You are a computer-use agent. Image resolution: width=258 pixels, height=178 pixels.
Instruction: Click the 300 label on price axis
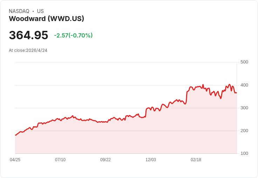(244, 108)
